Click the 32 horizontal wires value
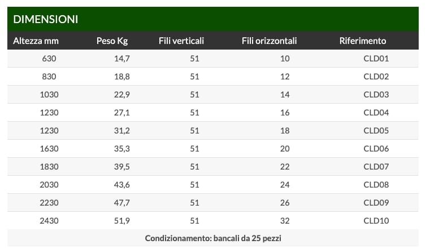 (x=285, y=221)
